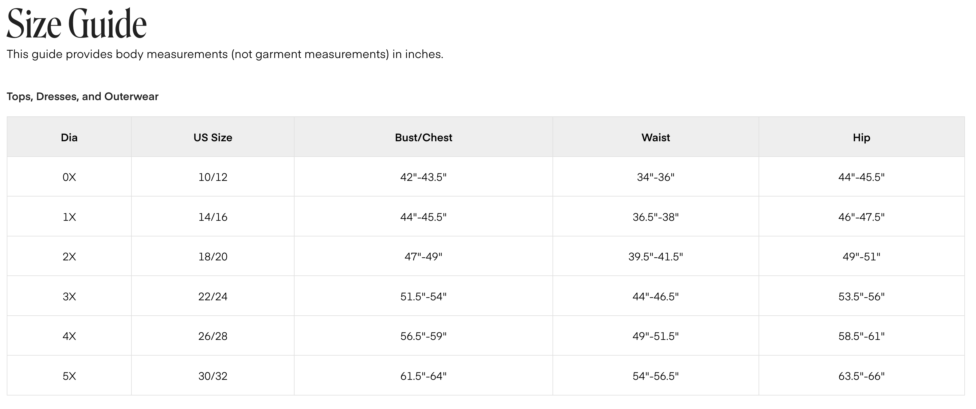The image size is (976, 409).
Task: Click the Waist column header
Action: pyautogui.click(x=656, y=137)
